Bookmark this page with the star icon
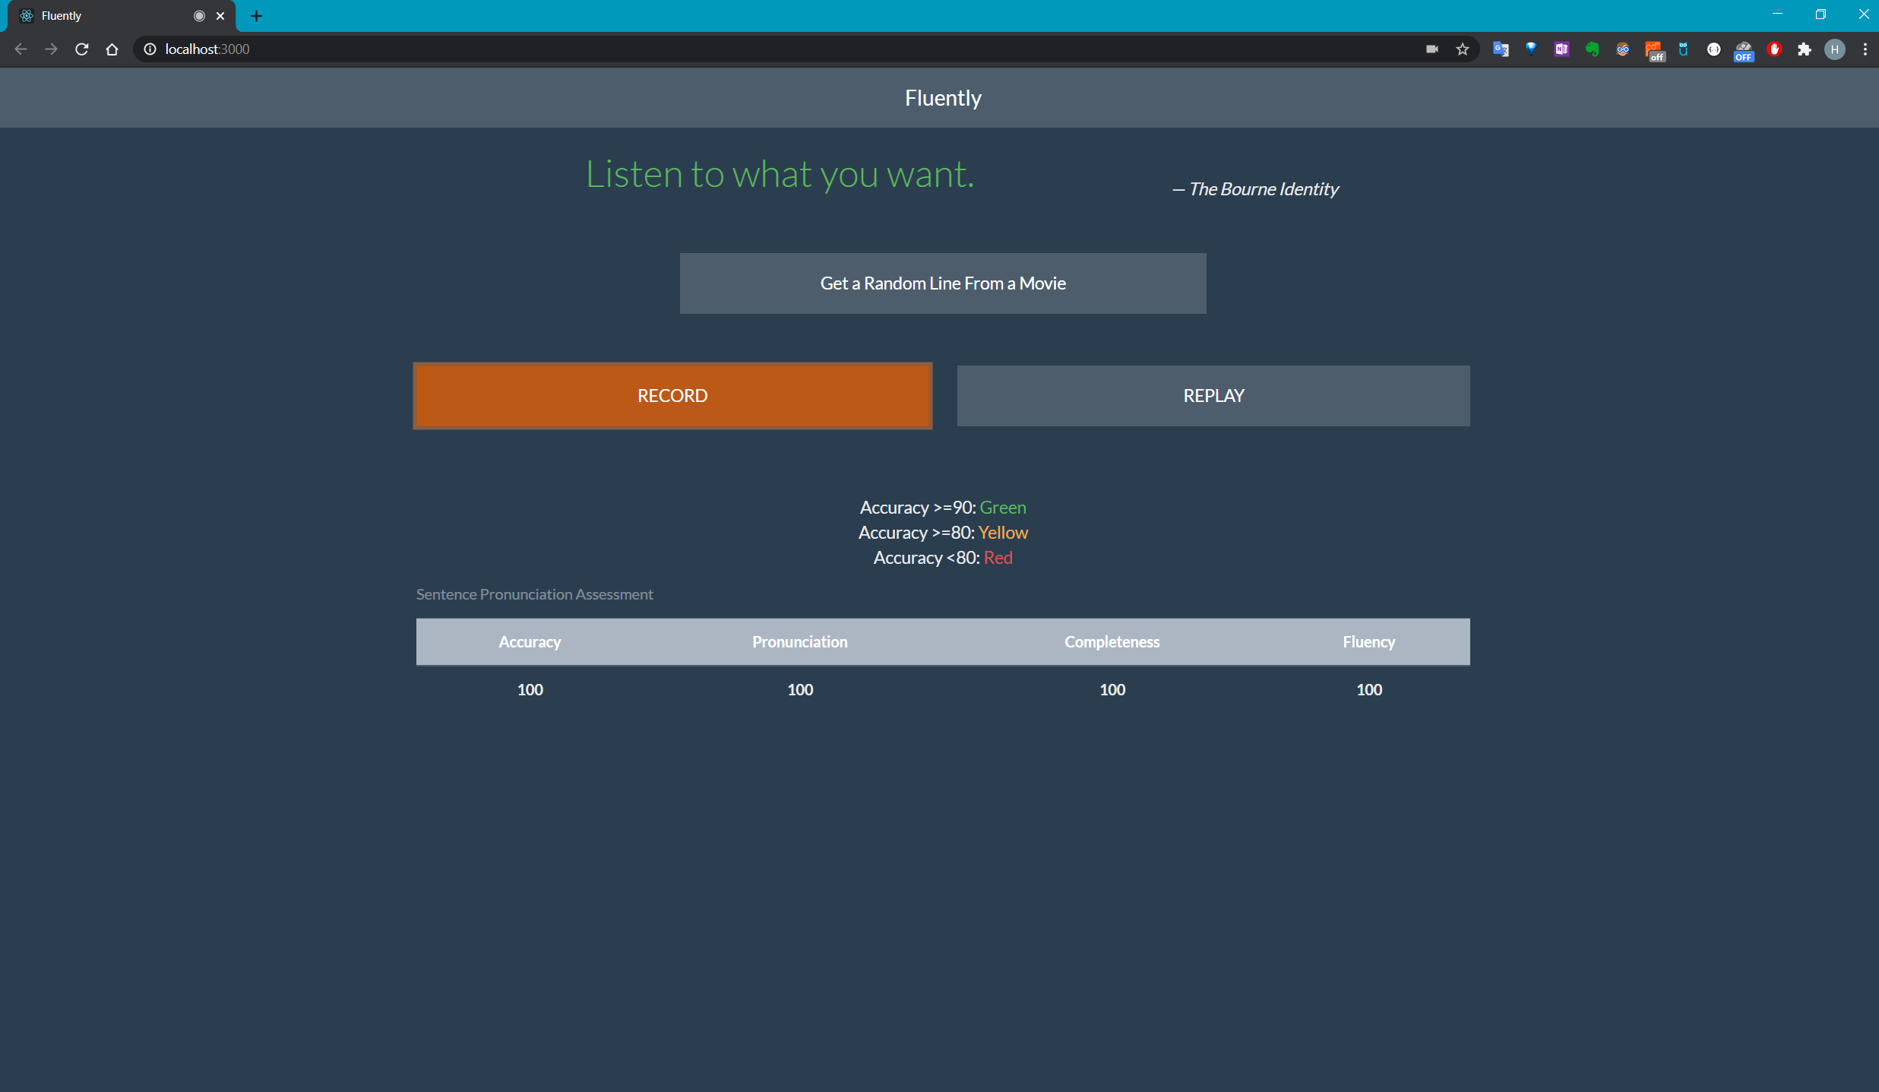The image size is (1879, 1092). (x=1463, y=49)
